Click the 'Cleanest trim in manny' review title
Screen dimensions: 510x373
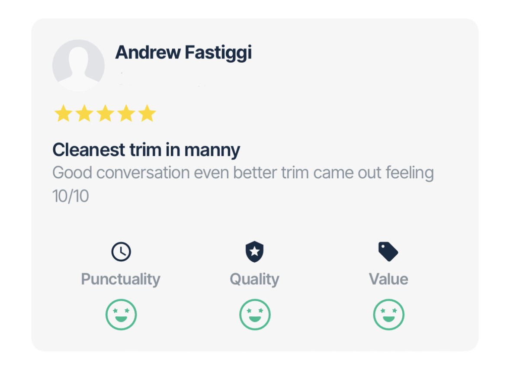pyautogui.click(x=146, y=150)
